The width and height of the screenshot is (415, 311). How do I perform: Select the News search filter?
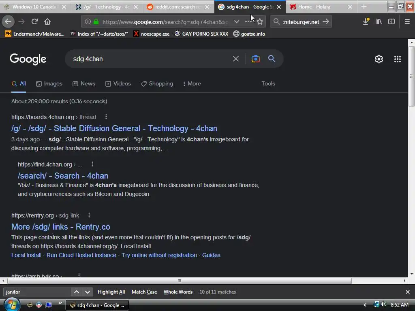click(x=84, y=83)
